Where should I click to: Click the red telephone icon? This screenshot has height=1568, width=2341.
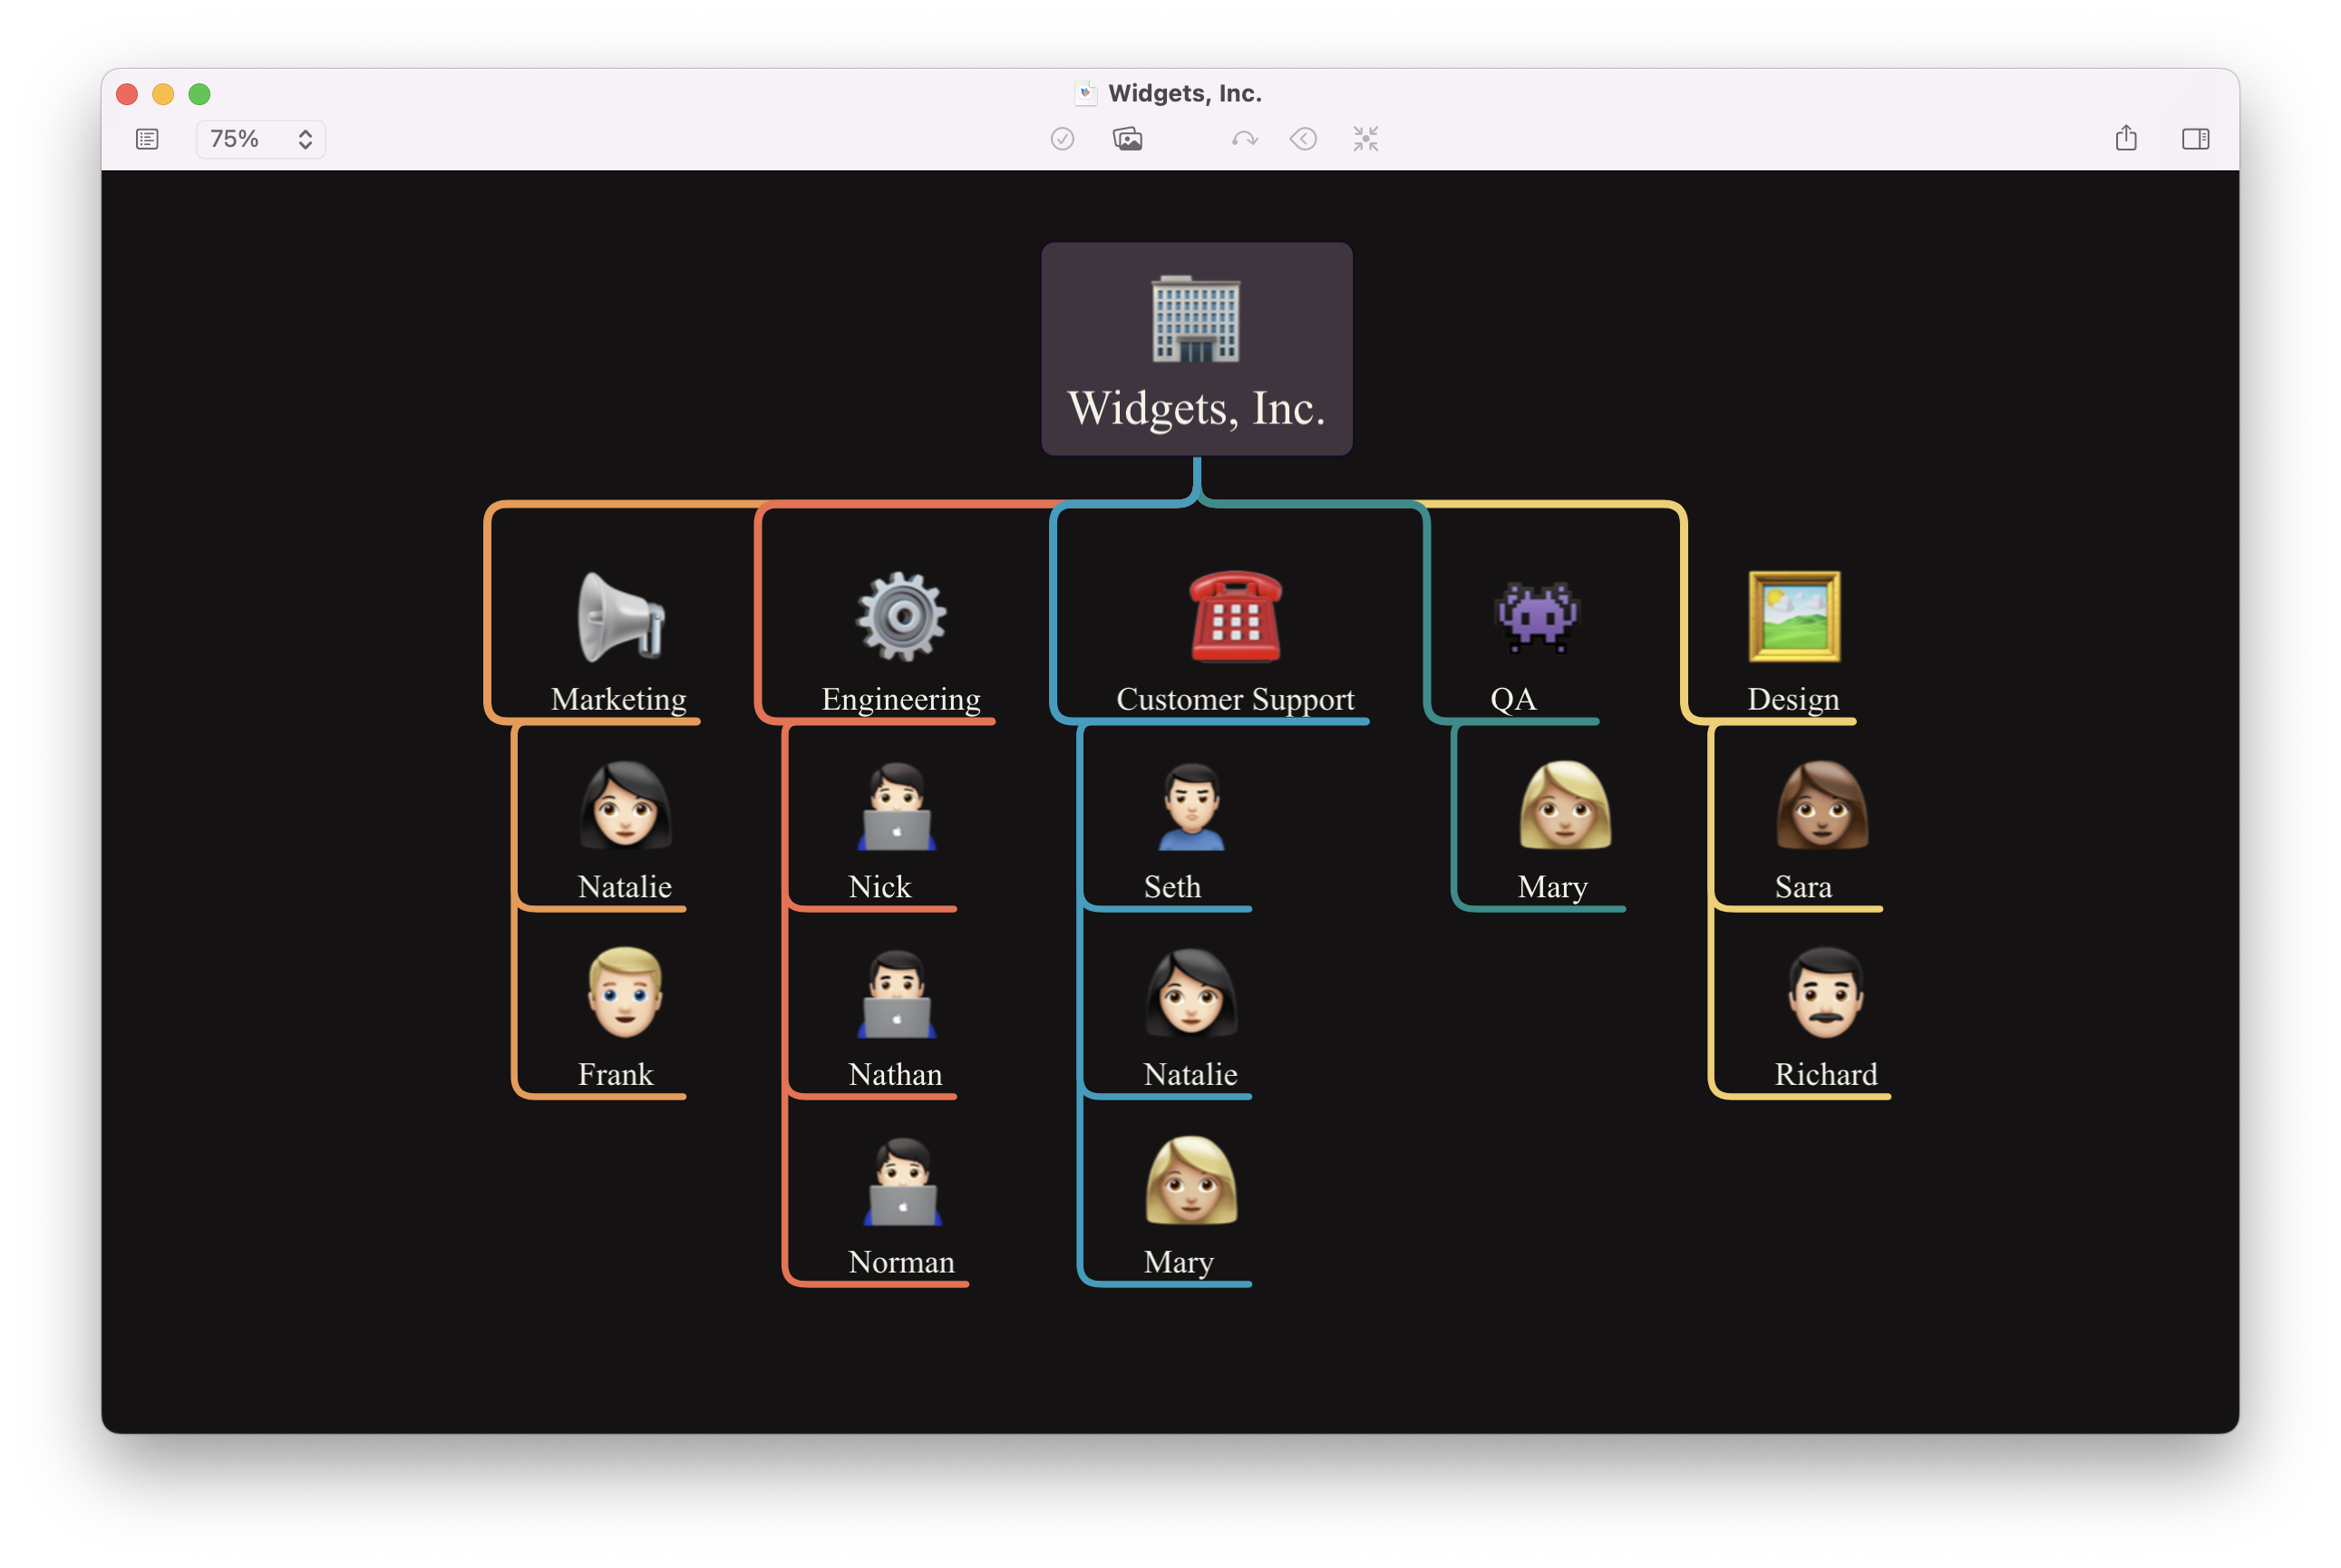pos(1236,616)
